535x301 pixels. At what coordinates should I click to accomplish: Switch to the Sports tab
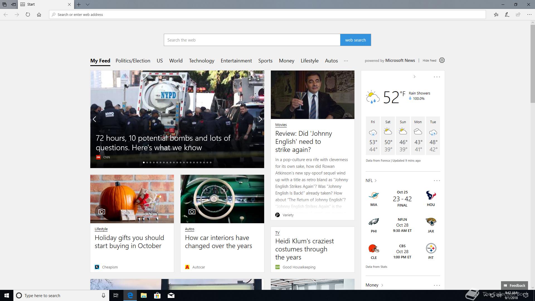tap(265, 61)
